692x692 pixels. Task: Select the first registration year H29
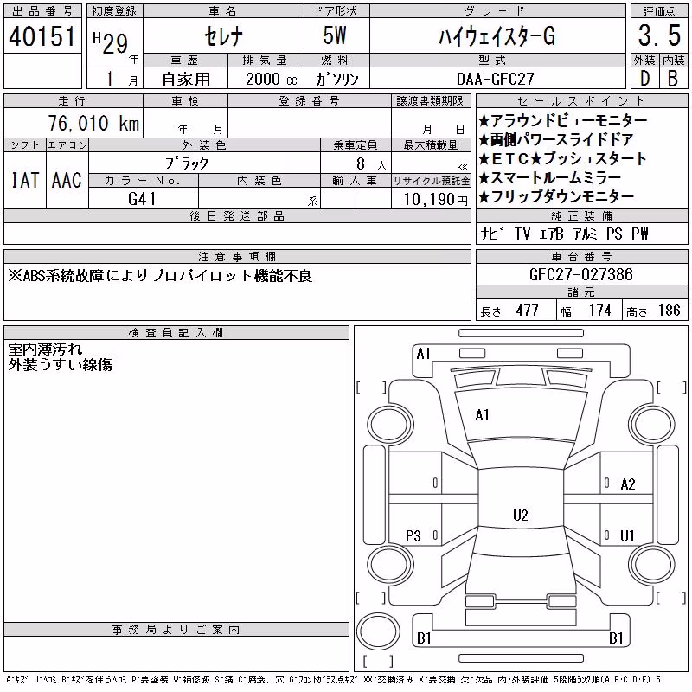coord(111,43)
